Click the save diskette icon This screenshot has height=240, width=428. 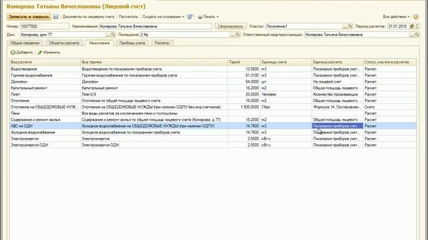coord(56,17)
